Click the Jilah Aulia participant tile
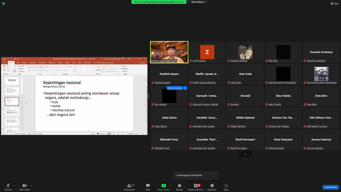Screen dimensions: 341x192 [x=245, y=74]
